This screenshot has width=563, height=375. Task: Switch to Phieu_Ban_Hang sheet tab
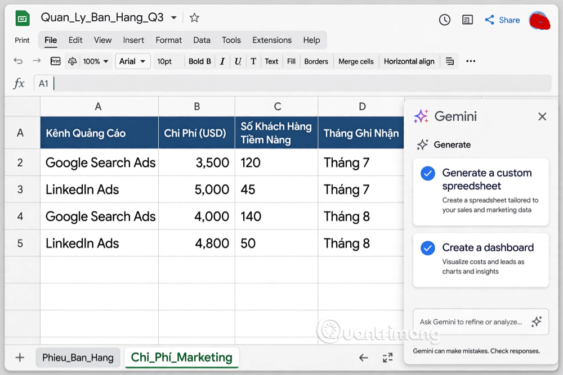pyautogui.click(x=78, y=358)
